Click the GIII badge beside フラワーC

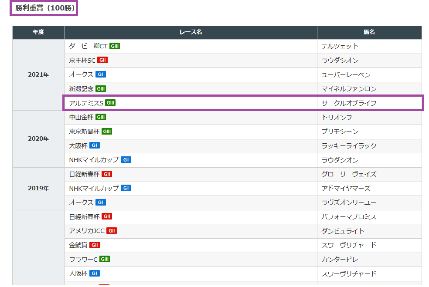105,259
